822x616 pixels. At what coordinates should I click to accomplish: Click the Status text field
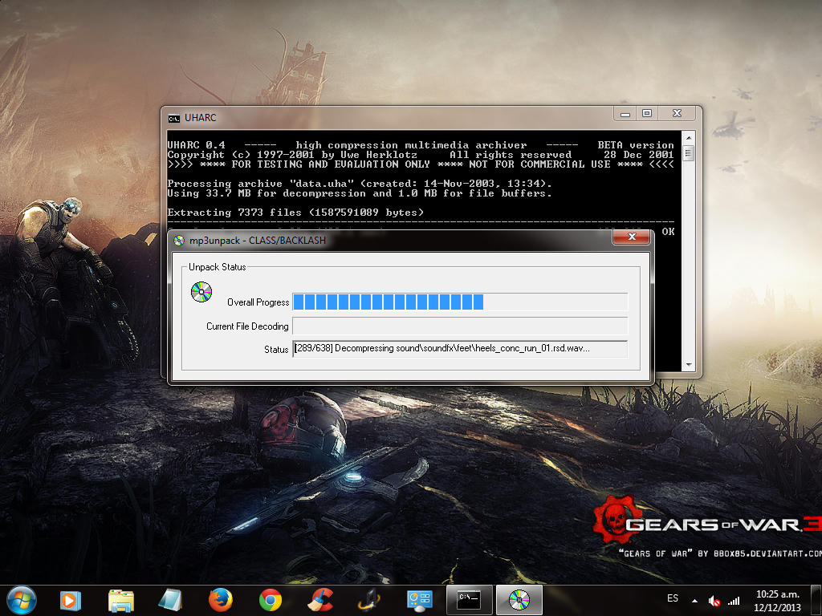(459, 349)
